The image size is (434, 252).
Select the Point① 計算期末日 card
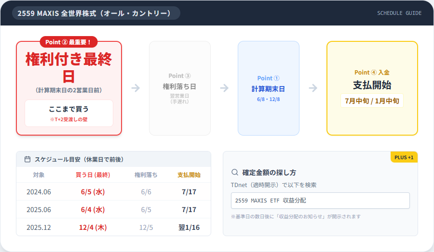coord(269,88)
